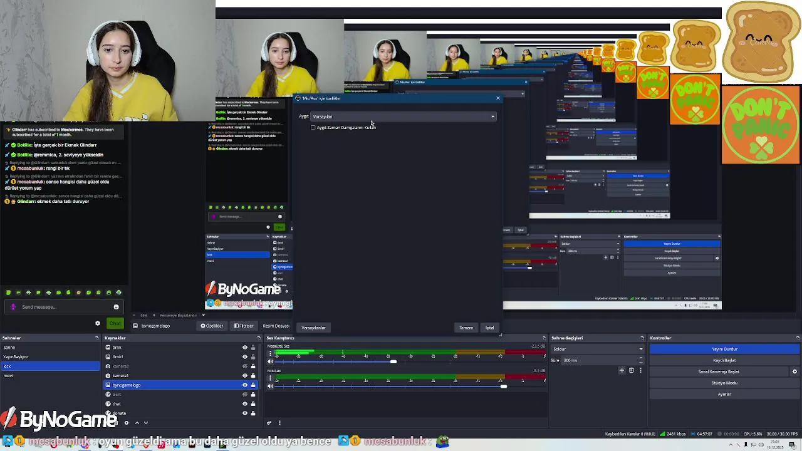
Task: Show the hidden kamera2 source
Action: pyautogui.click(x=245, y=366)
